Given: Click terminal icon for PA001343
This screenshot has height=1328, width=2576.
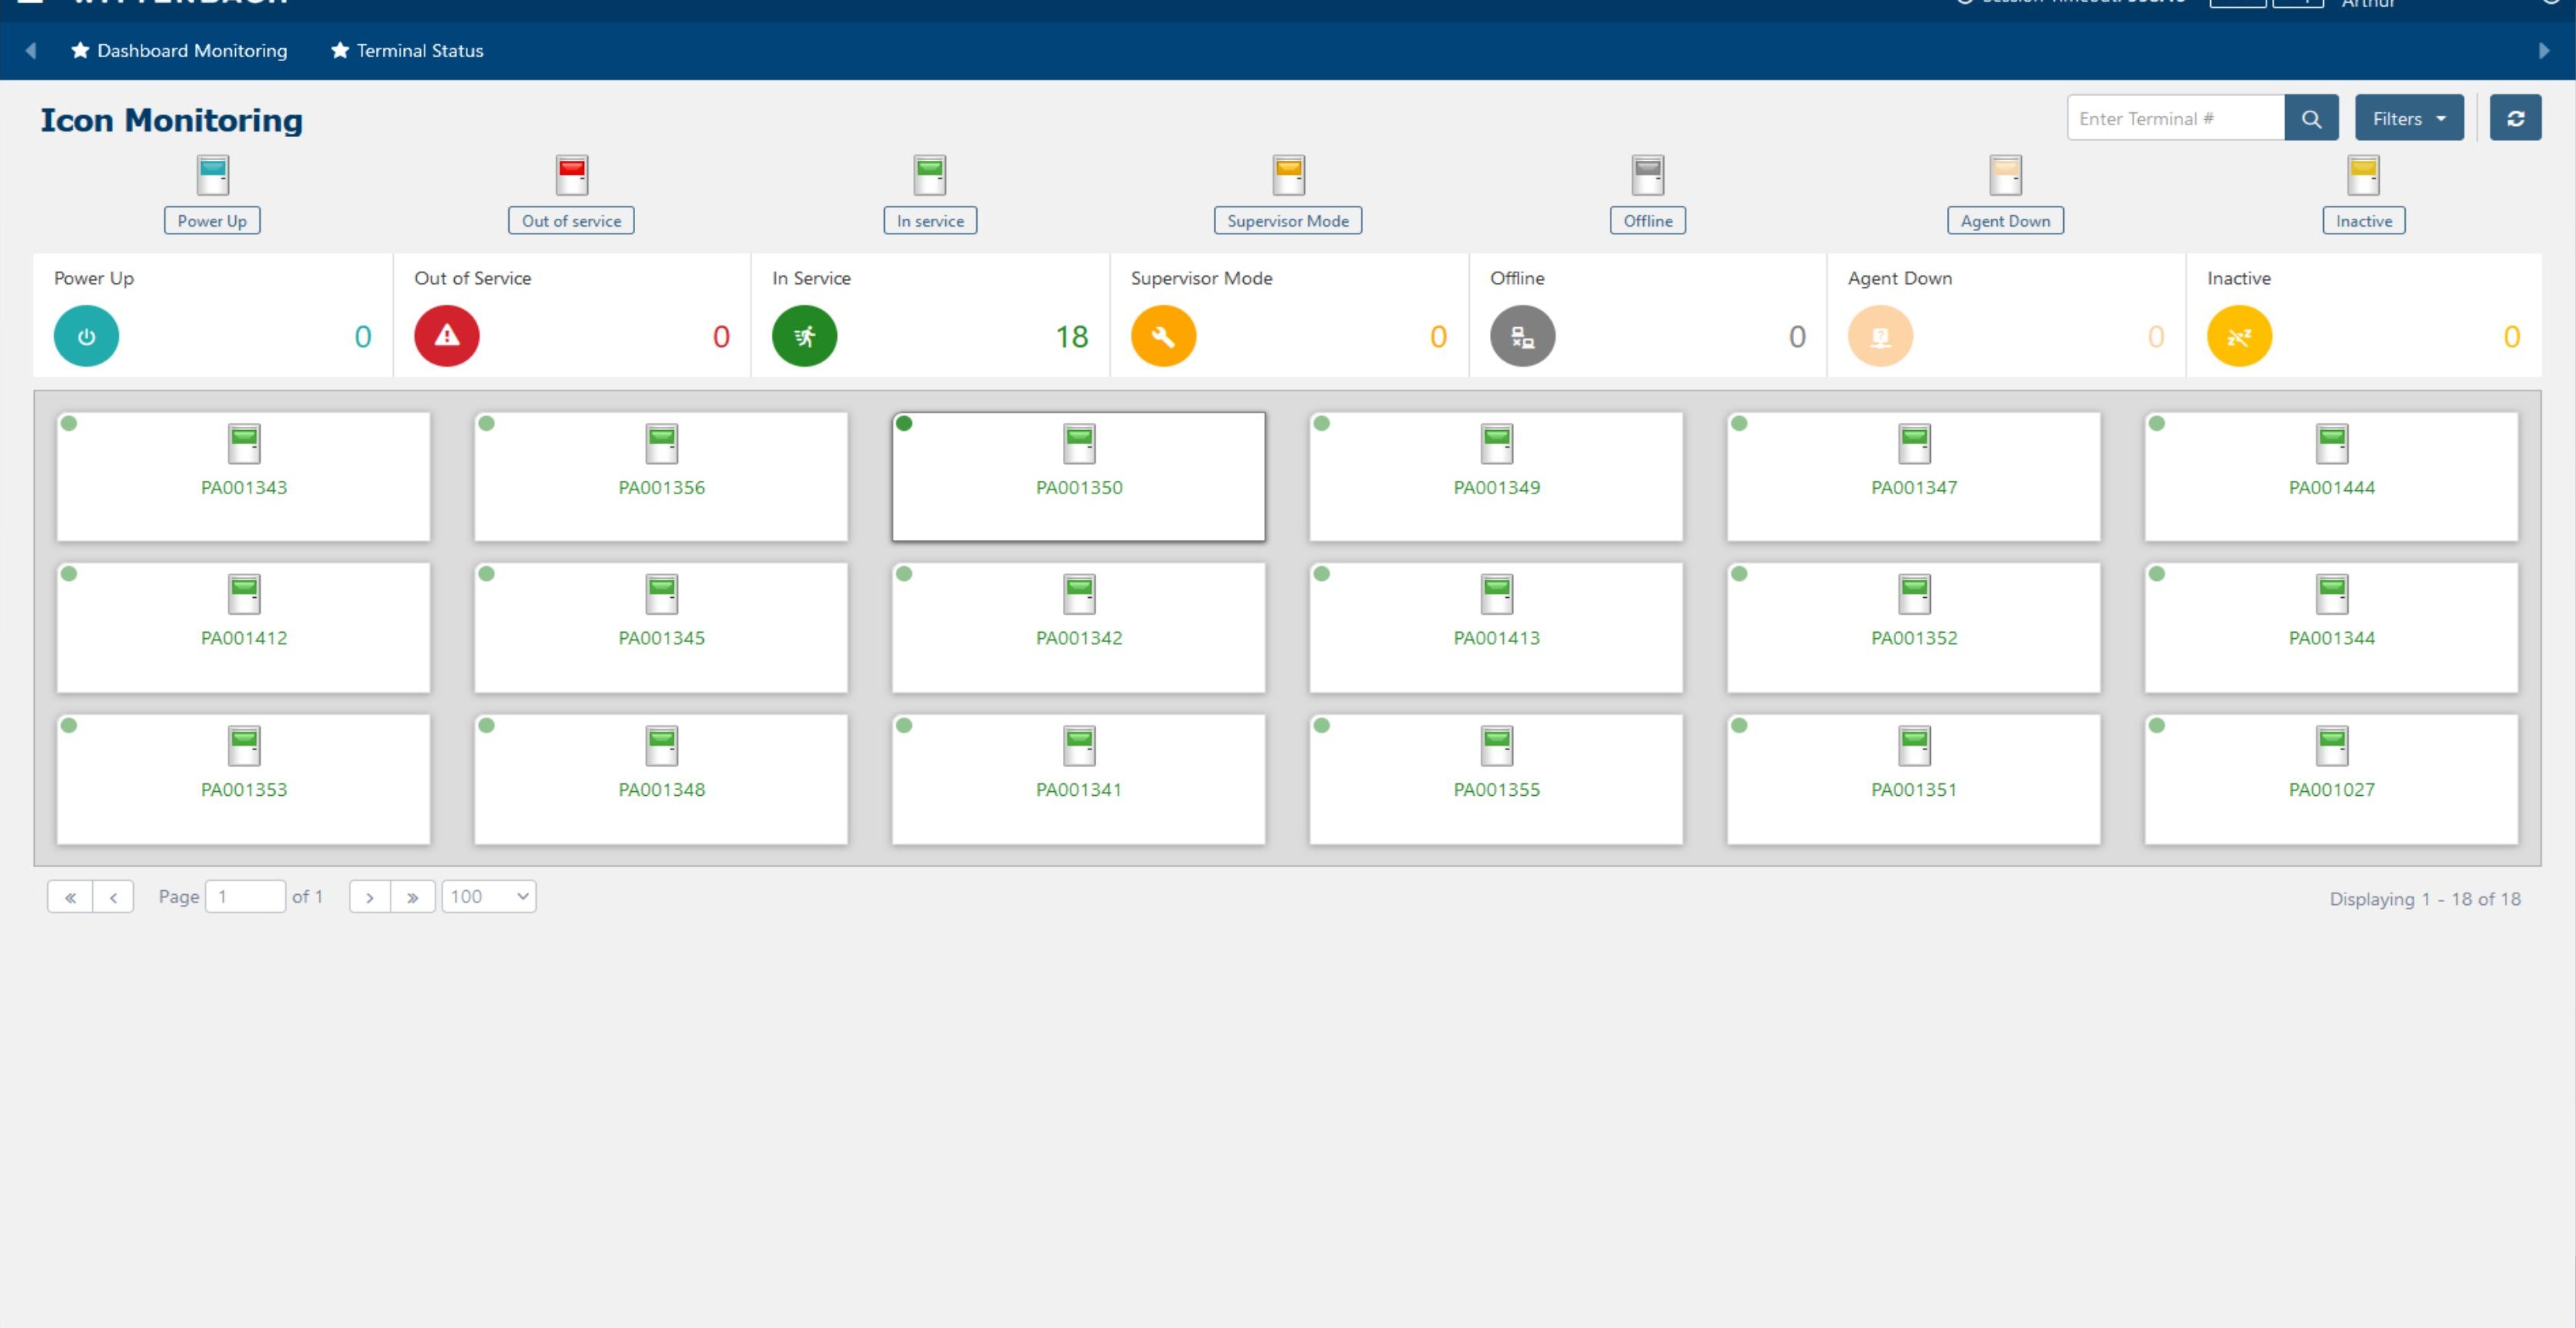Looking at the screenshot, I should (244, 444).
